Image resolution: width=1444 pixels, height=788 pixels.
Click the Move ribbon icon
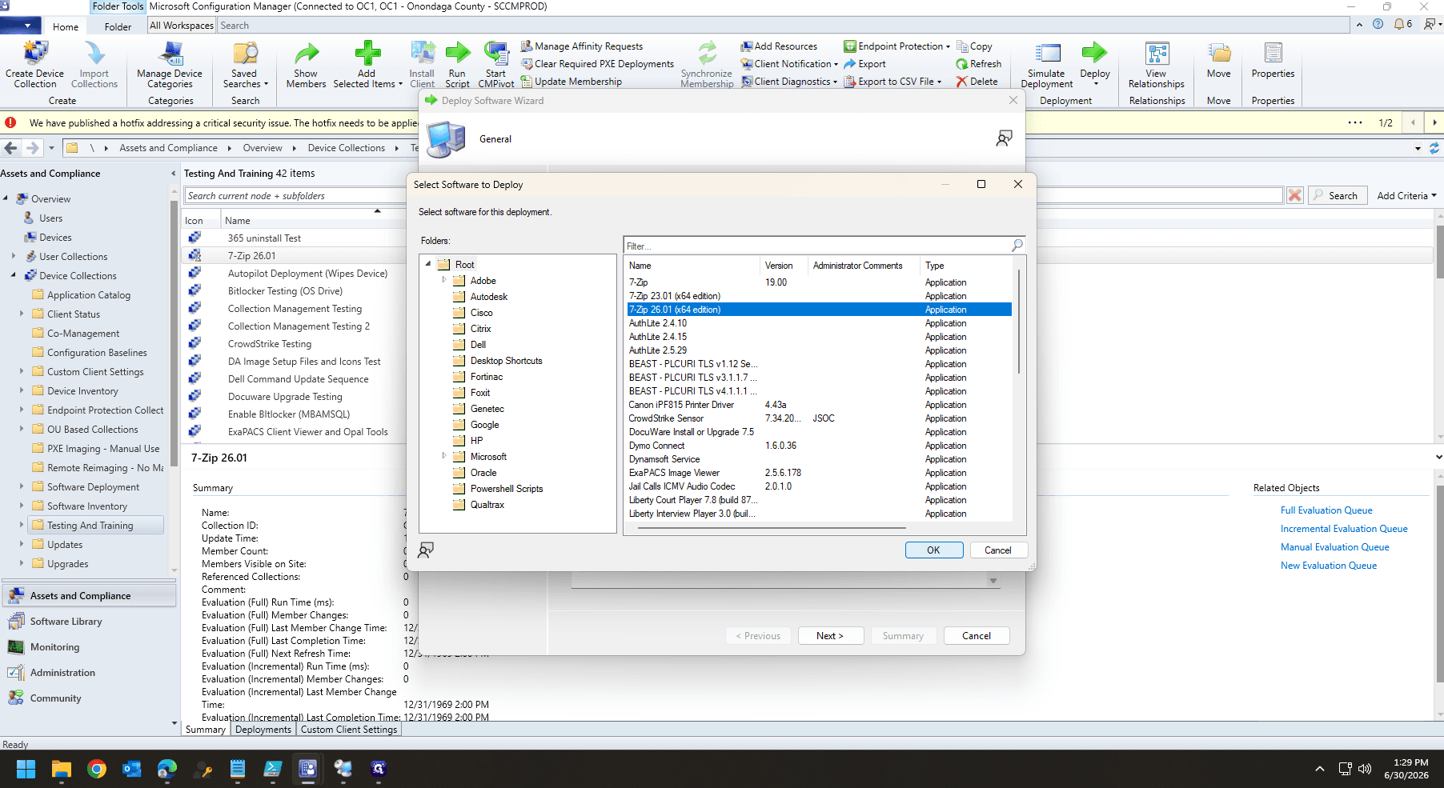[x=1219, y=61]
